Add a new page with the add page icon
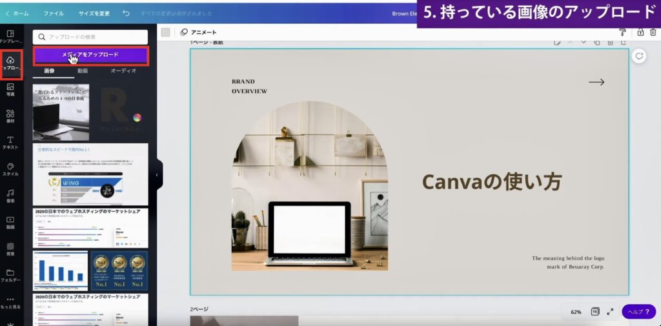Viewport: 661px width, 326px height. point(624,42)
